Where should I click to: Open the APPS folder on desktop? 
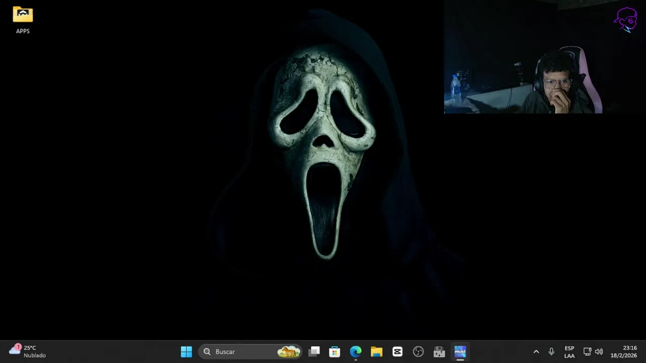click(x=23, y=20)
